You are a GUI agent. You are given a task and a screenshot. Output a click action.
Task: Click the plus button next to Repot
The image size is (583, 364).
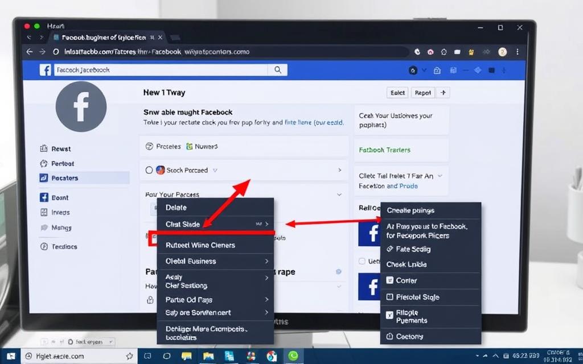(443, 93)
